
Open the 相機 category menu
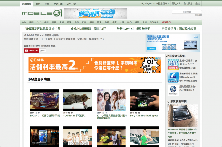[47, 22]
